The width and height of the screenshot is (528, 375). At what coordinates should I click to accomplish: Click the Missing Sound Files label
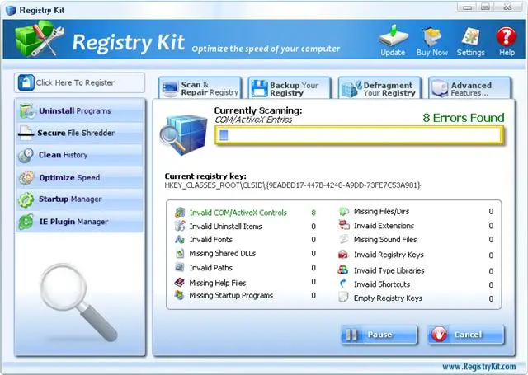click(x=385, y=240)
